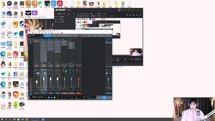Select the Split tool in Studio One toolbar

[52, 36]
